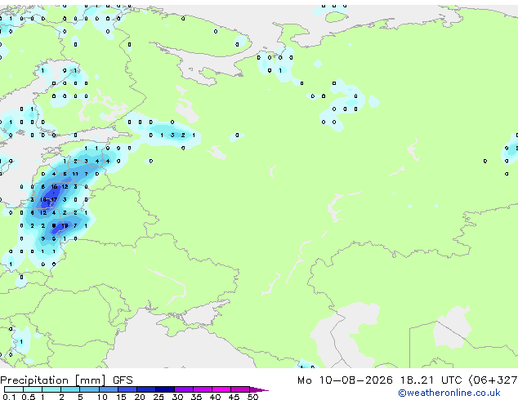Viewport: 518px width, 400px height.
Task: Click the 0.5 label under the legend
Action: click(x=28, y=397)
